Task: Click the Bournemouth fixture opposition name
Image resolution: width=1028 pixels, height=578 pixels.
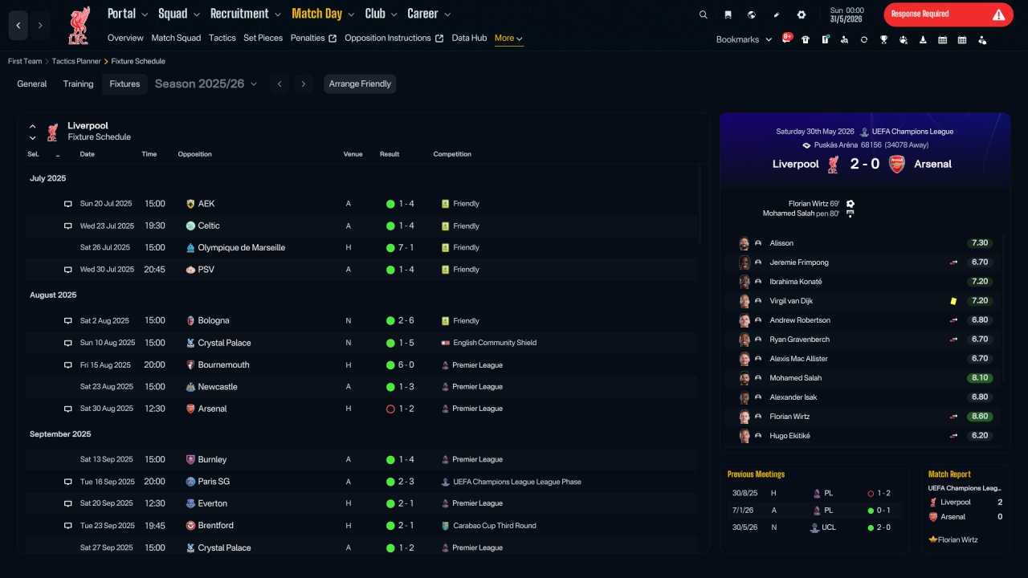Action: click(x=223, y=364)
